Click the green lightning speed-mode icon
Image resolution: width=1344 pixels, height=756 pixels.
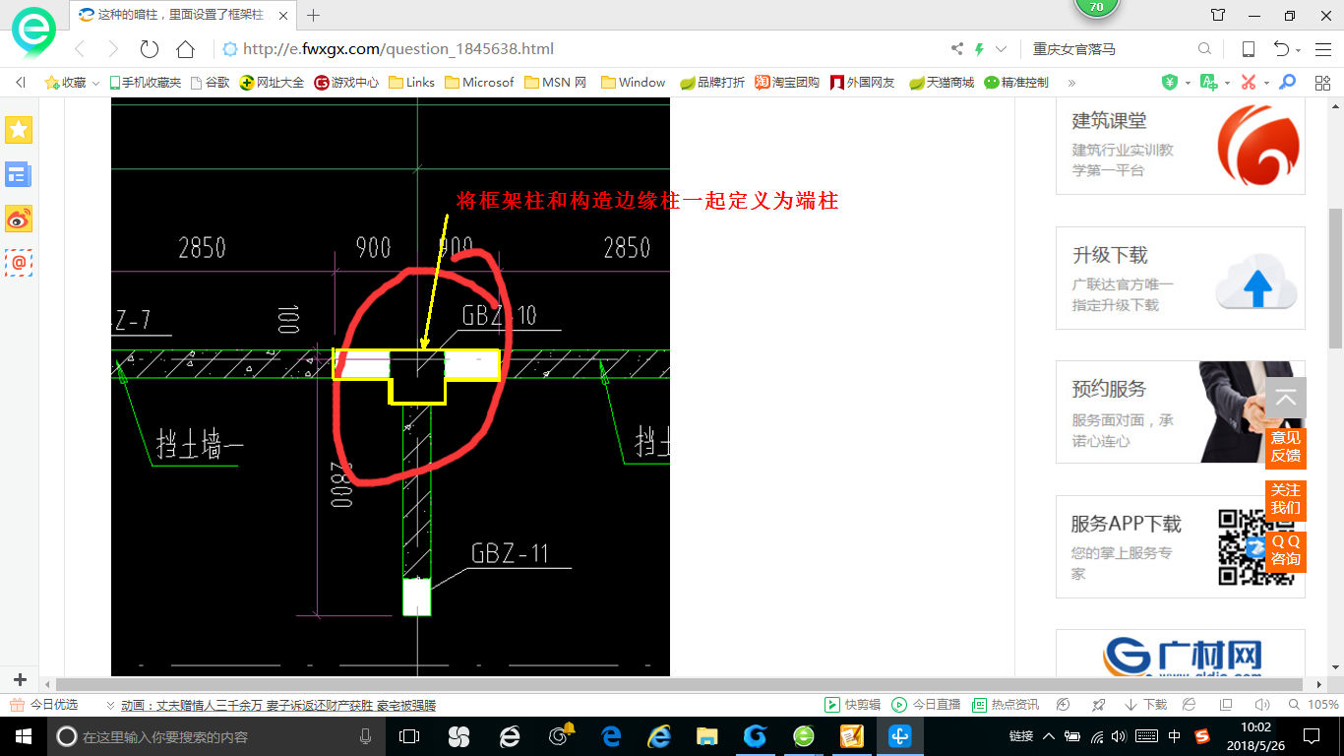(979, 49)
